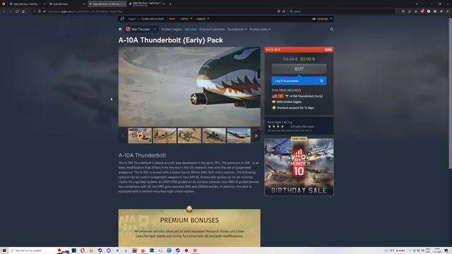
Task: Click the War Thunder game logo icon
Action: 128,29
